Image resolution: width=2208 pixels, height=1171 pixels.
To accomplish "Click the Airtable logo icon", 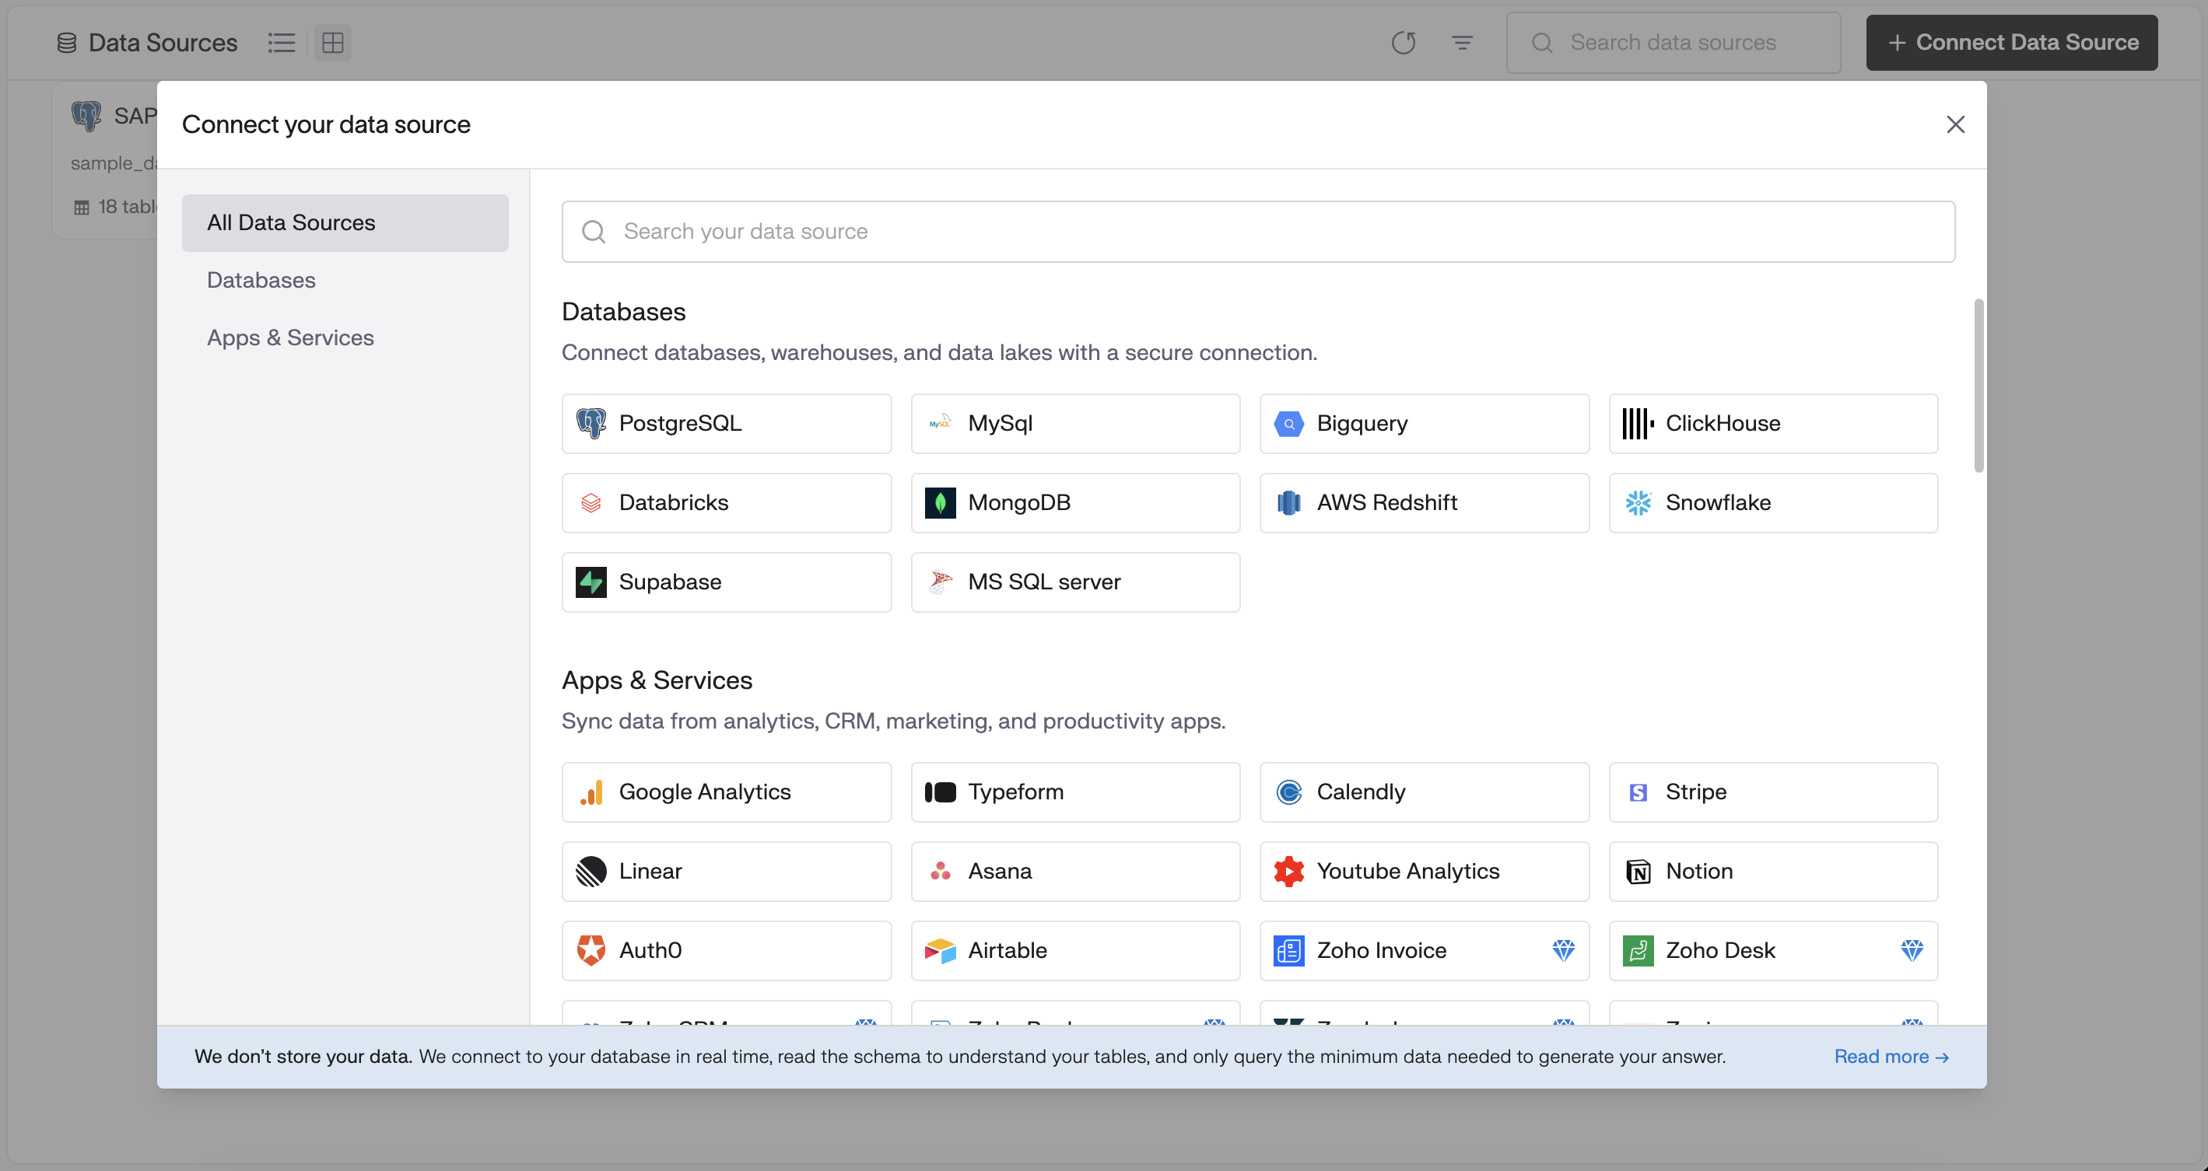I will coord(939,951).
